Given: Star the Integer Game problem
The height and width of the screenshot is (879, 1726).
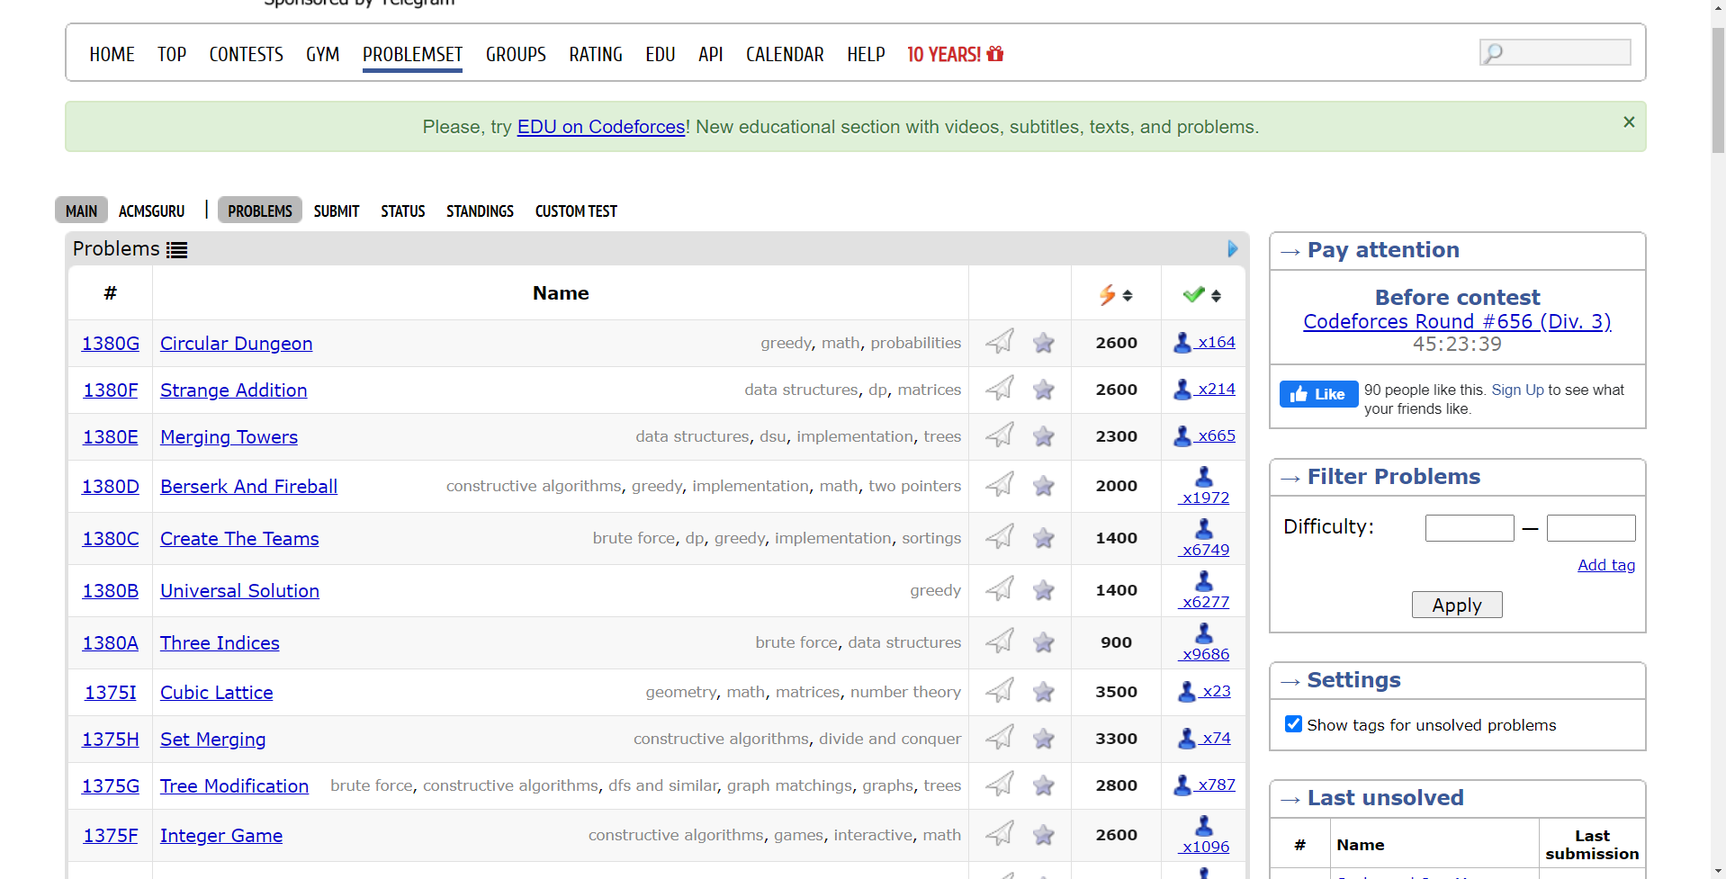Looking at the screenshot, I should click(x=1044, y=835).
